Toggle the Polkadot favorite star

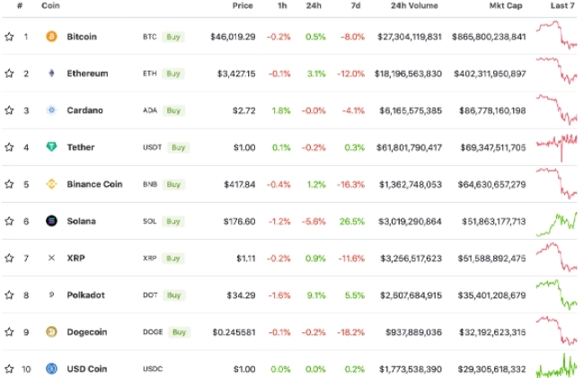point(9,295)
